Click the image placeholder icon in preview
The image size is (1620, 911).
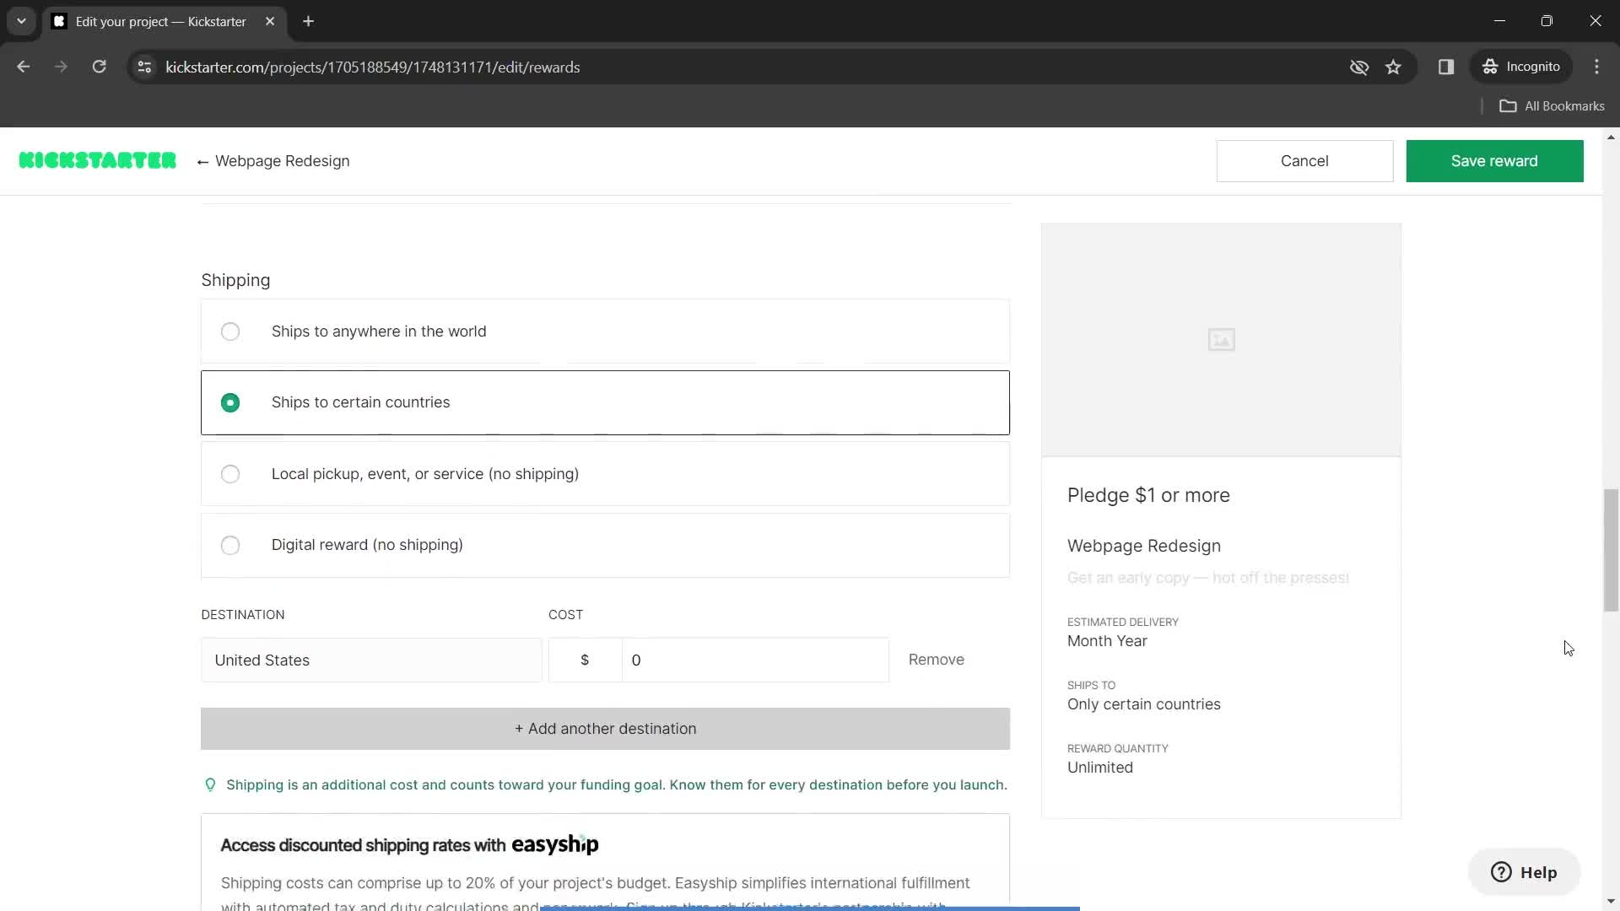(x=1221, y=341)
